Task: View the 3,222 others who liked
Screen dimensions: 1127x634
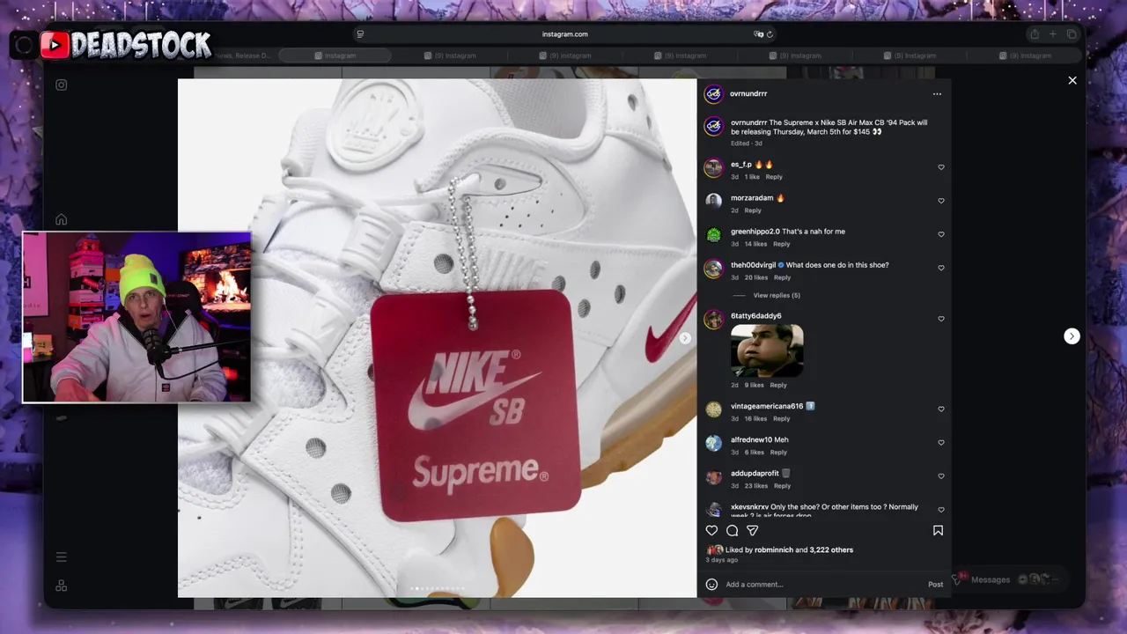Action: pos(831,549)
